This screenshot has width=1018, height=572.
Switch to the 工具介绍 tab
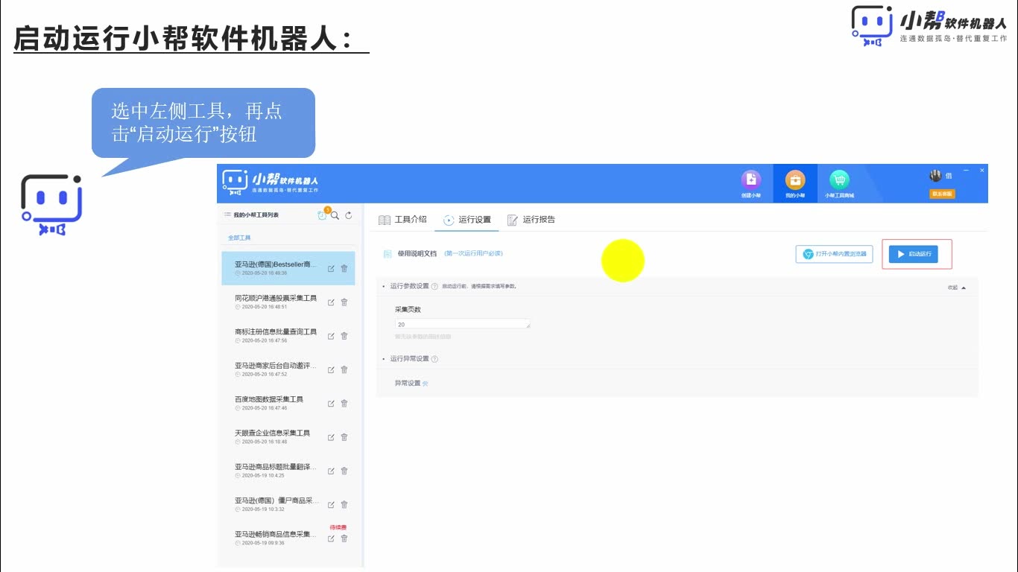[403, 220]
